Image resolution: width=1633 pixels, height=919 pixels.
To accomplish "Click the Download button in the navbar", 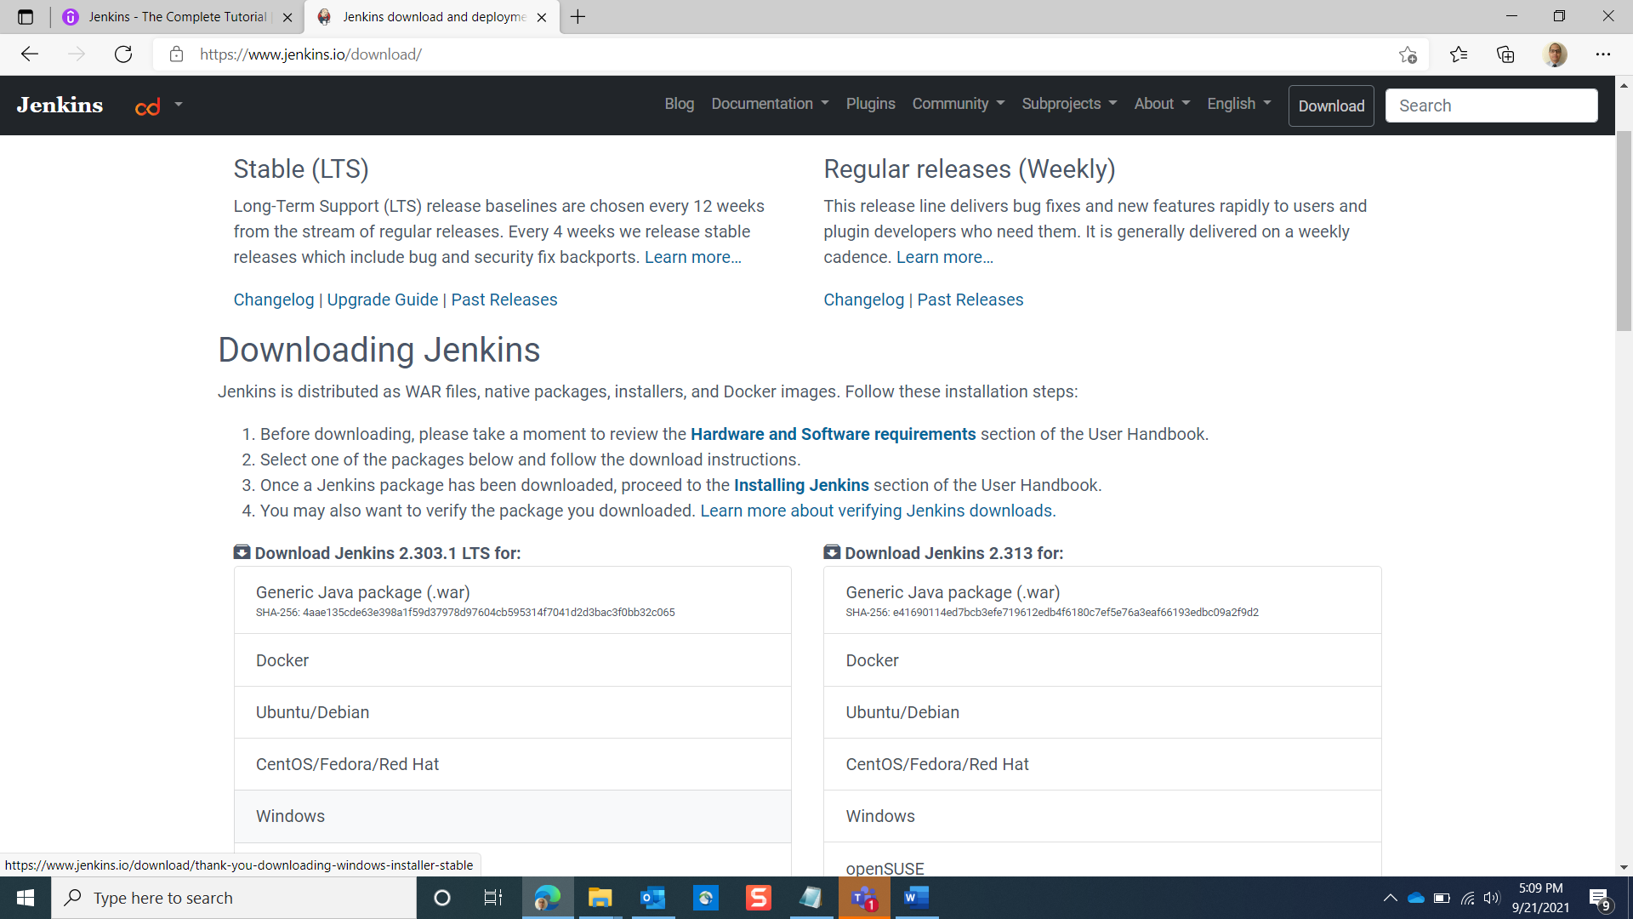I will 1331,106.
